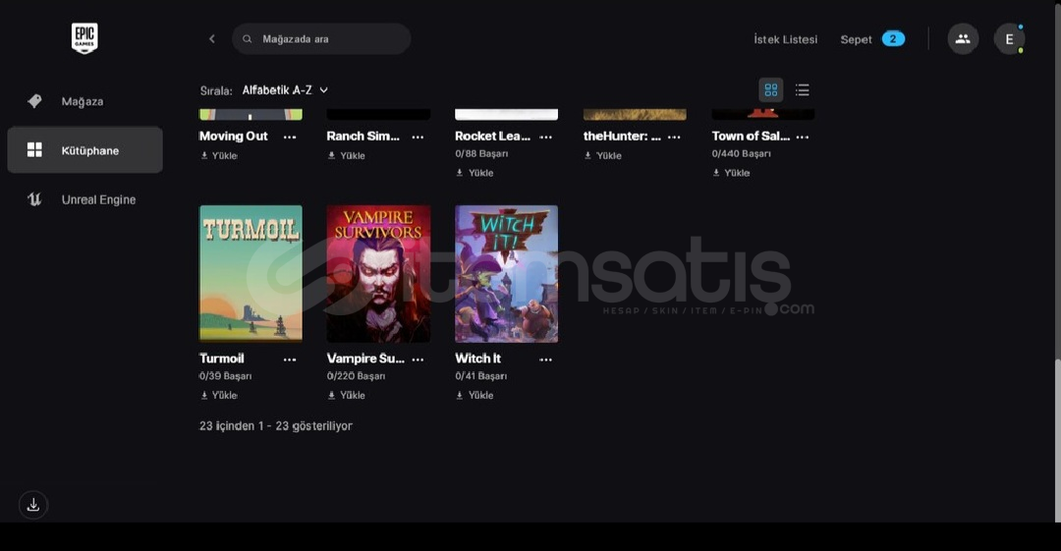Click the Epic Games logo
The width and height of the screenshot is (1061, 551).
84,38
